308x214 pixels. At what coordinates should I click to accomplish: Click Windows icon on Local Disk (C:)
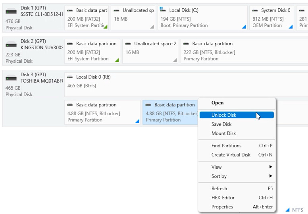(163, 9)
